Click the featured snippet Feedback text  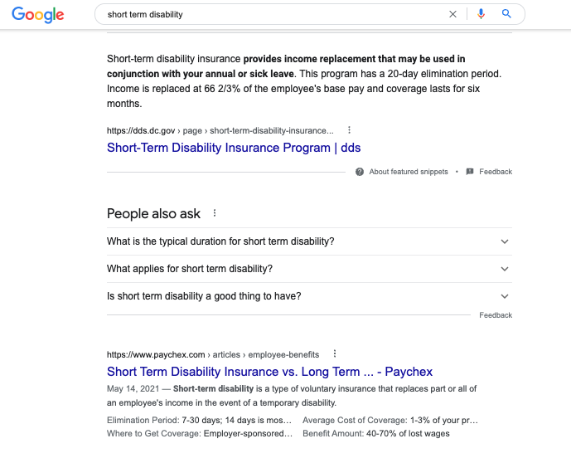click(x=496, y=172)
